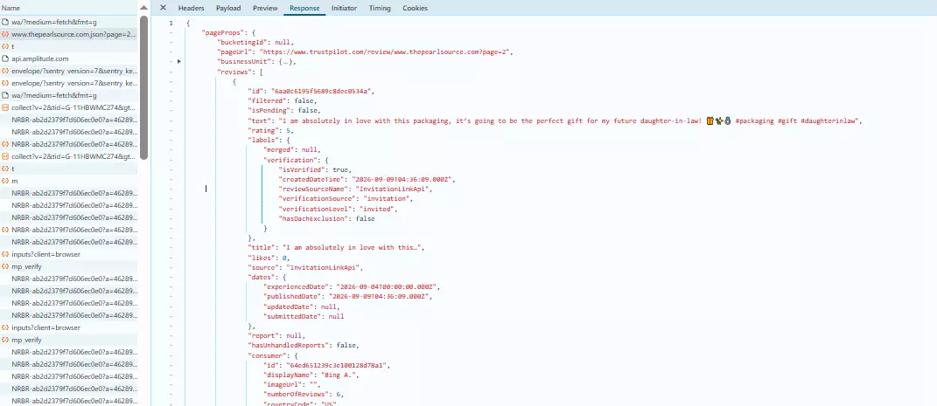
Task: Open the Payload tab
Action: tap(228, 9)
